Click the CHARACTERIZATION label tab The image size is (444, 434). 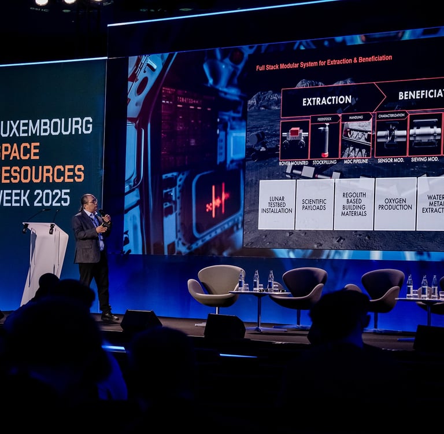(391, 115)
